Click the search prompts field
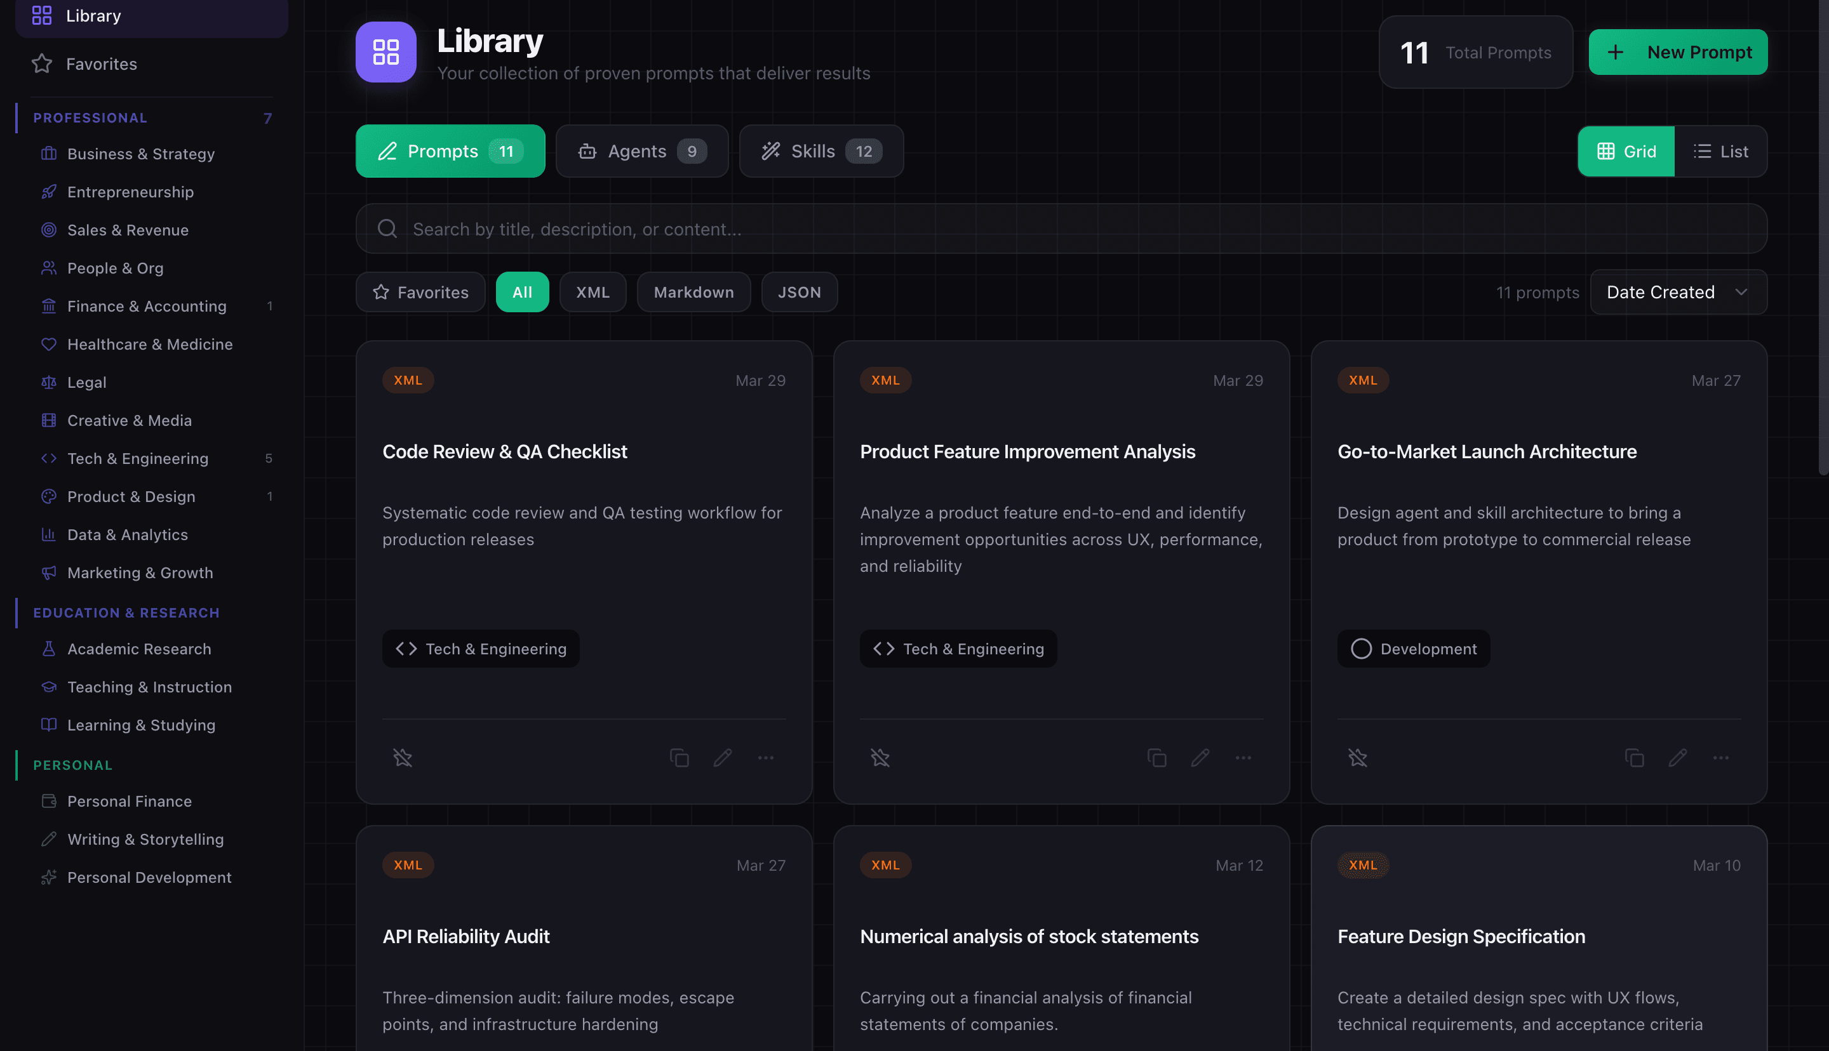1829x1051 pixels. click(x=1061, y=228)
